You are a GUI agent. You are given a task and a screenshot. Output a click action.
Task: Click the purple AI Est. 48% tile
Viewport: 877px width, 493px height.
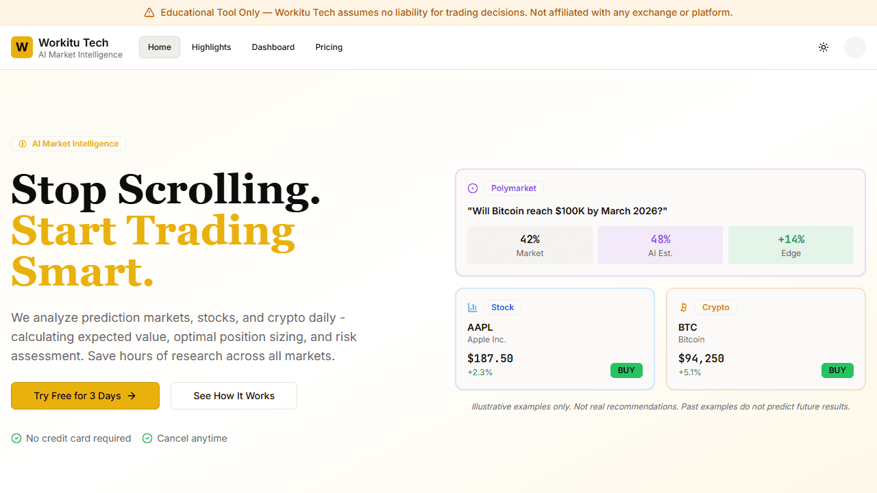coord(660,245)
